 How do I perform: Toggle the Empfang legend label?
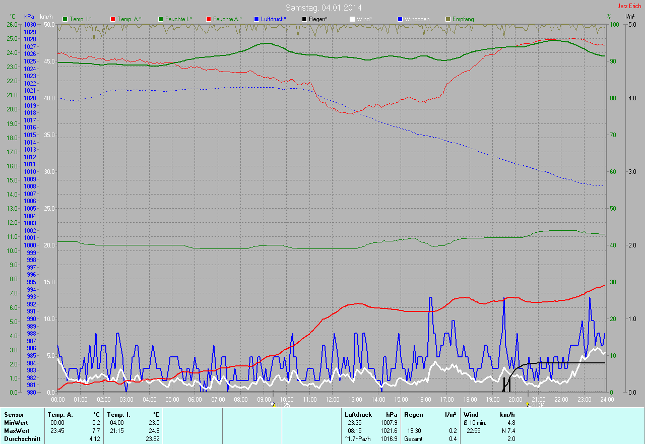click(463, 19)
